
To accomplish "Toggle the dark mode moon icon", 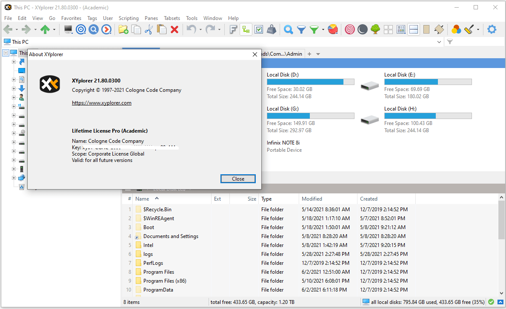I will (363, 30).
